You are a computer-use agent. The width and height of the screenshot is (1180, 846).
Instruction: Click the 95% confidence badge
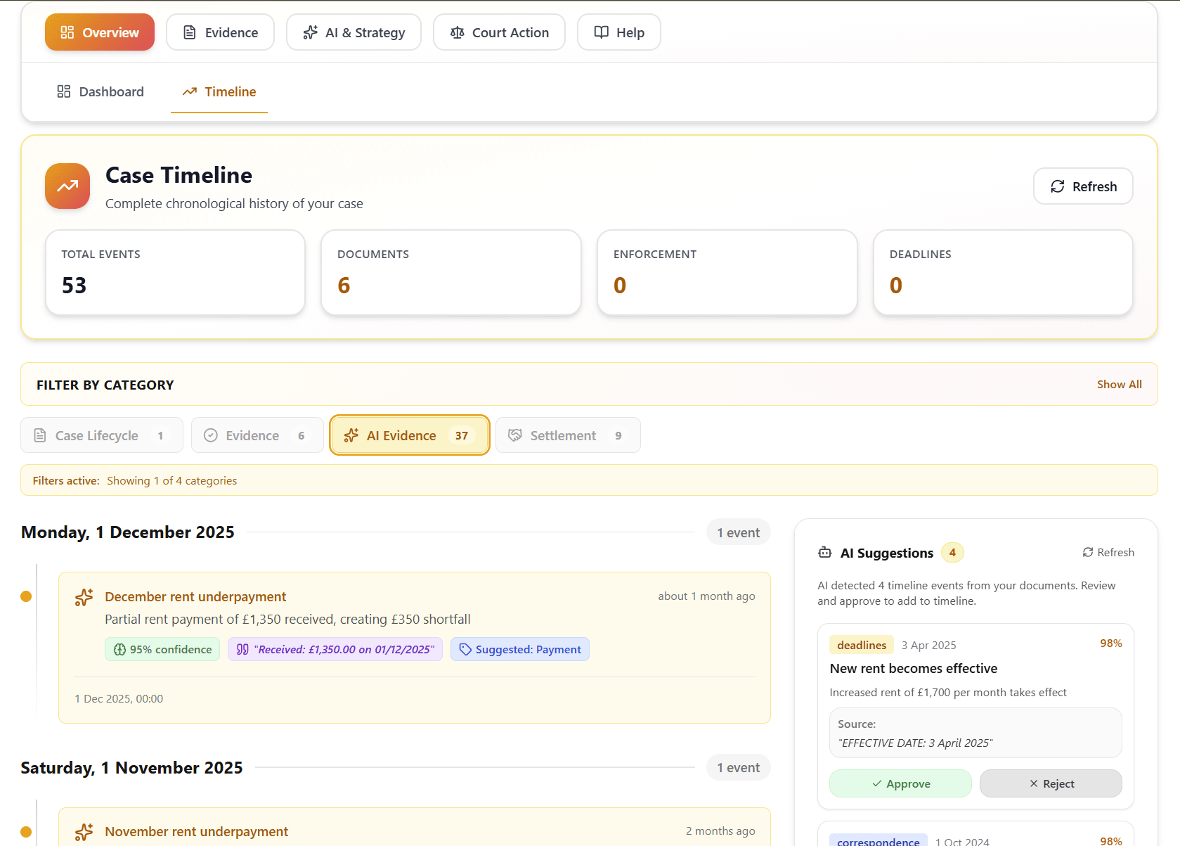(x=162, y=649)
